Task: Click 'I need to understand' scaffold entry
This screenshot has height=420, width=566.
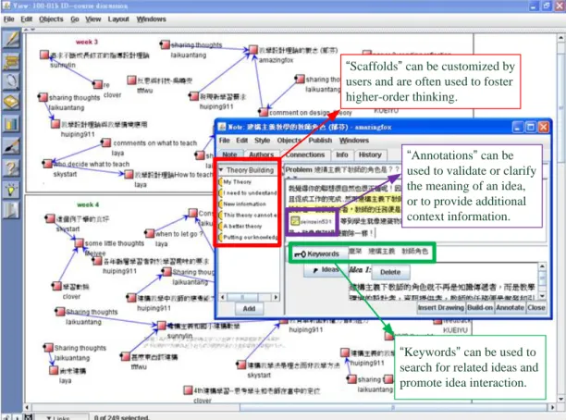Action: tap(250, 192)
